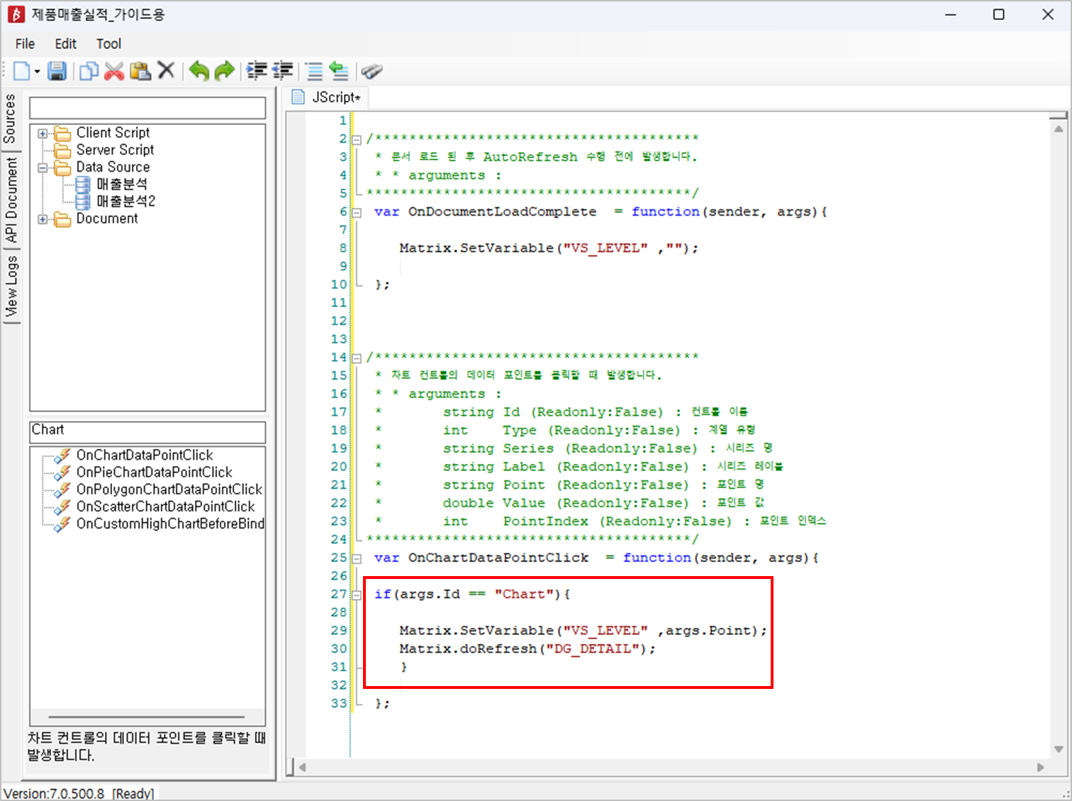Viewport: 1072px width, 801px height.
Task: Collapse the if block at line 27
Action: (x=357, y=595)
